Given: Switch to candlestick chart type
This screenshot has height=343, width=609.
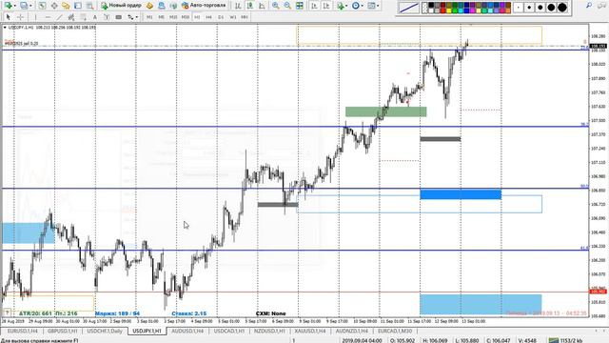Looking at the screenshot, I should pyautogui.click(x=250, y=6).
